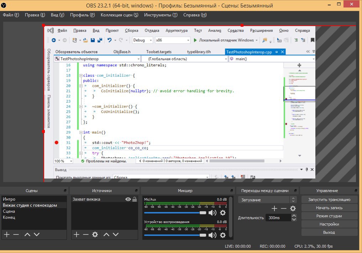
Task: Mute Устройство воспроизведения speaker icon
Action: point(212,235)
